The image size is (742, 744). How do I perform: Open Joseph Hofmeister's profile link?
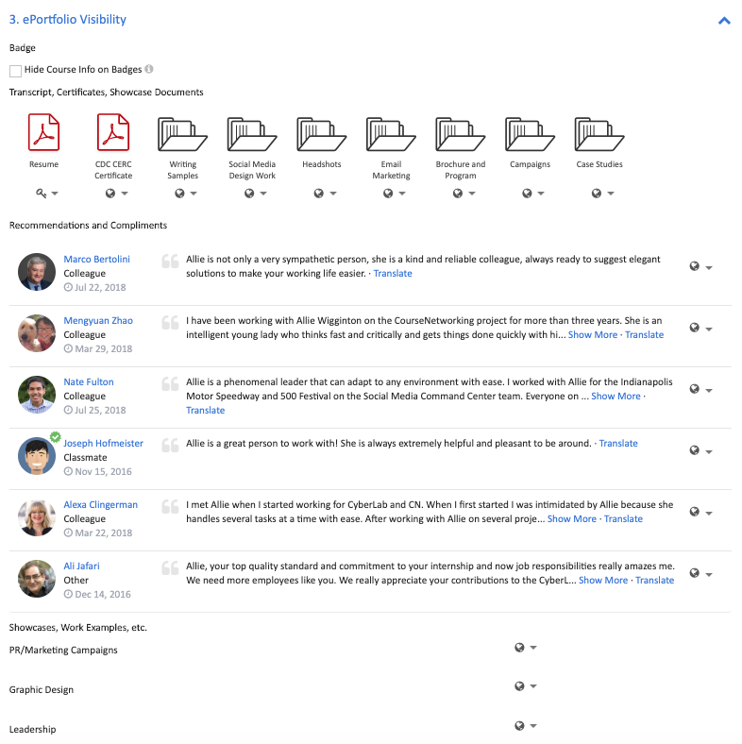click(104, 443)
